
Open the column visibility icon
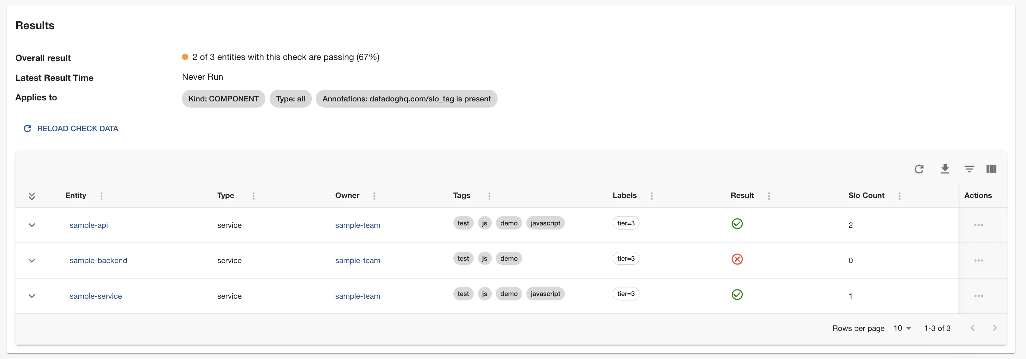click(991, 169)
